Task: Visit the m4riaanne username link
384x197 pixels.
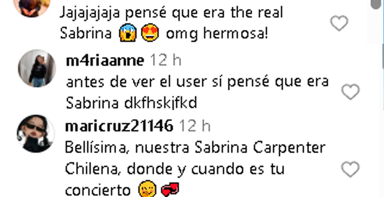Action: tap(105, 61)
